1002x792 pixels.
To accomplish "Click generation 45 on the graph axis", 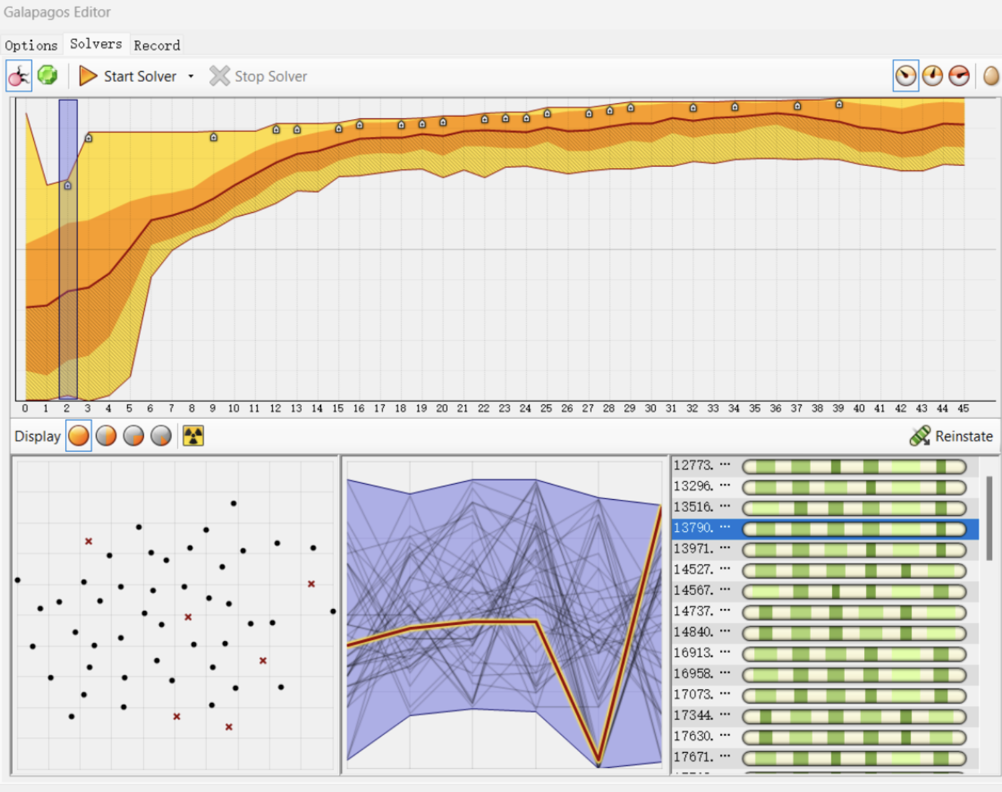I will 963,409.
